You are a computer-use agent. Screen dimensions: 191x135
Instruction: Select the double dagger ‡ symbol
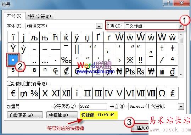(x=172, y=49)
